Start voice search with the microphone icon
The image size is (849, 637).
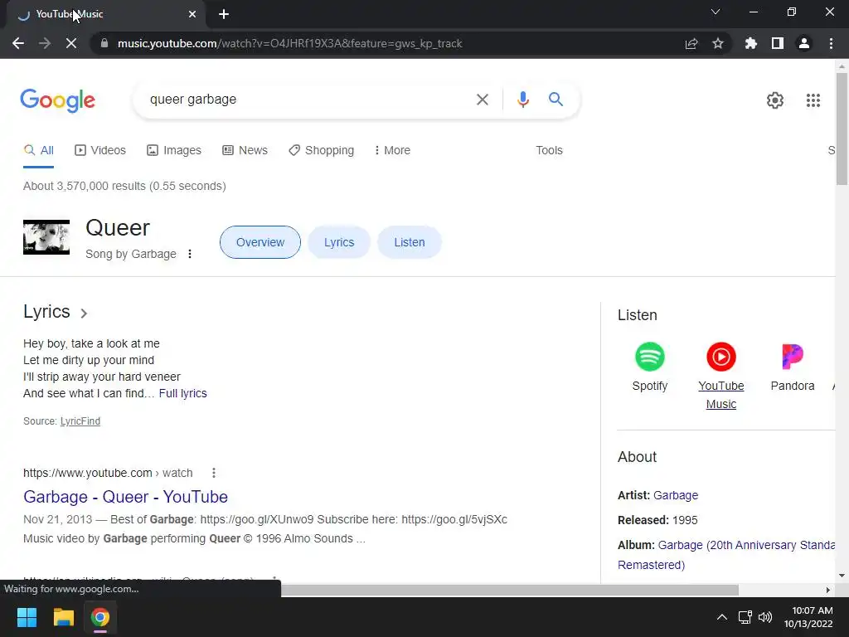523,100
